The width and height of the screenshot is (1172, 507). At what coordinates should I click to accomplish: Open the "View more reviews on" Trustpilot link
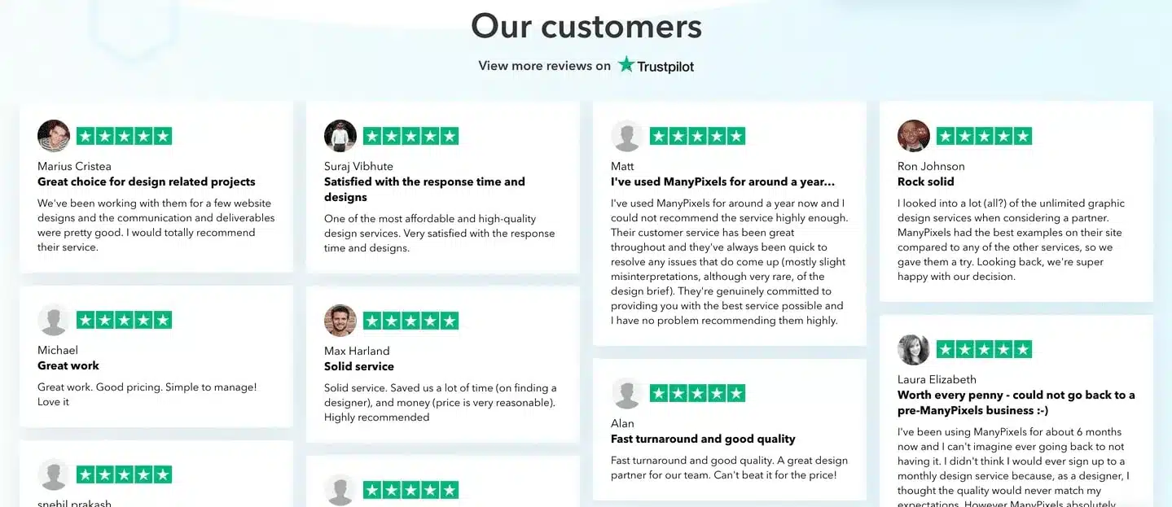[586, 66]
